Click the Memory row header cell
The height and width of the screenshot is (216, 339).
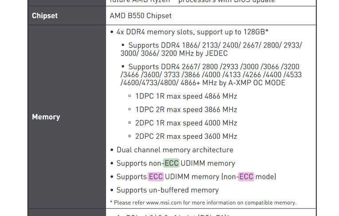click(x=46, y=117)
